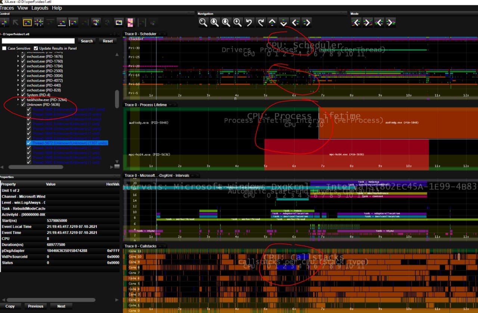This screenshot has width=478, height=313.
Task: Open the View menu
Action: [23, 8]
